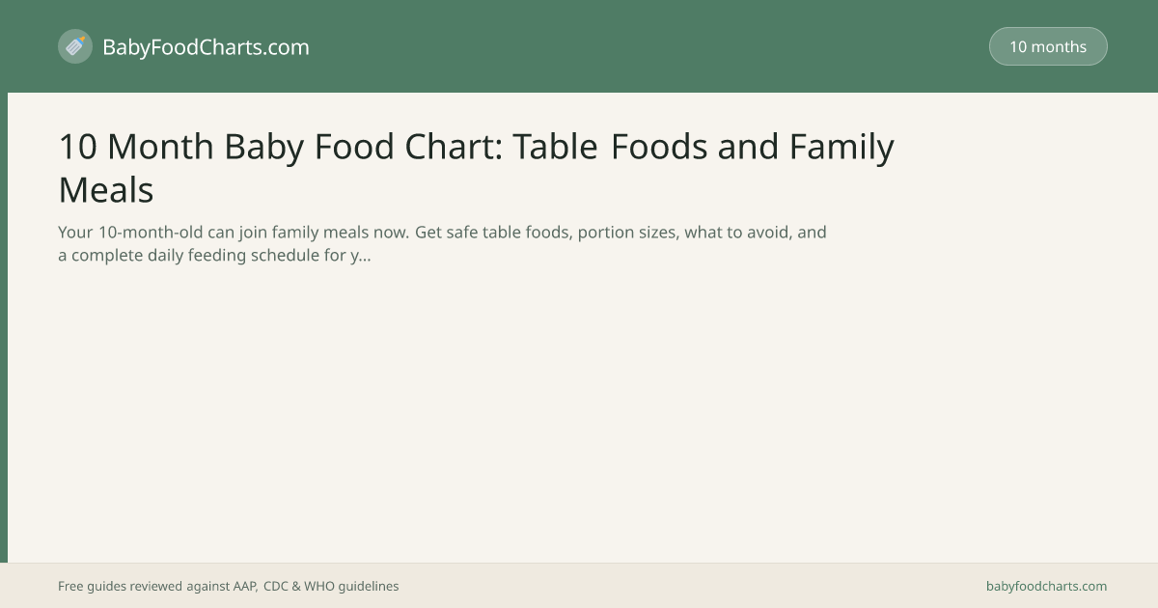
Task: Click the blank cream content area below description
Action: click(579, 415)
